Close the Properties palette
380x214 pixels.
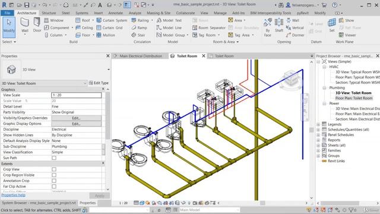coord(108,56)
